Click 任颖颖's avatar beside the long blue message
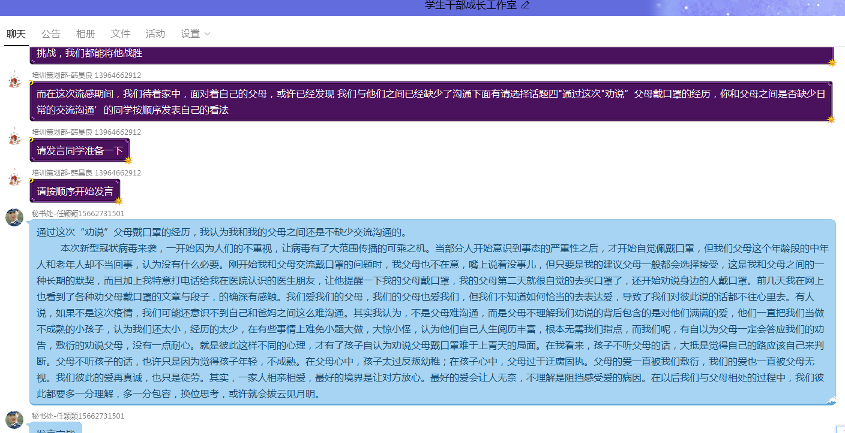845x433 pixels. click(x=14, y=217)
